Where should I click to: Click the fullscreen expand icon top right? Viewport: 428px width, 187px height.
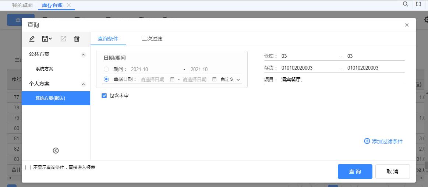418,4
